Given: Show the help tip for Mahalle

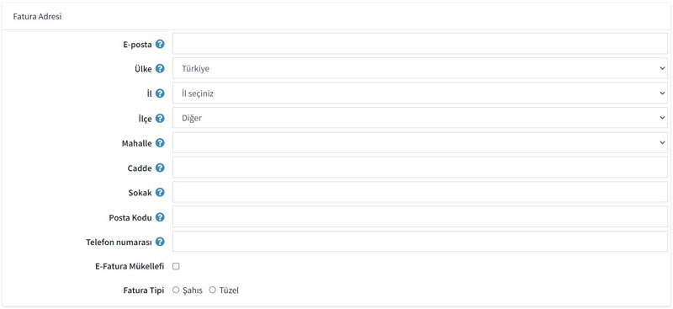Looking at the screenshot, I should [x=160, y=142].
